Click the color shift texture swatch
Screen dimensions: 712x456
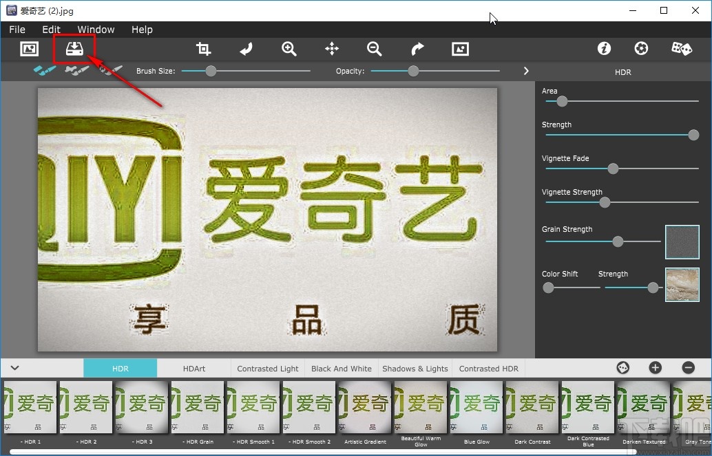682,285
